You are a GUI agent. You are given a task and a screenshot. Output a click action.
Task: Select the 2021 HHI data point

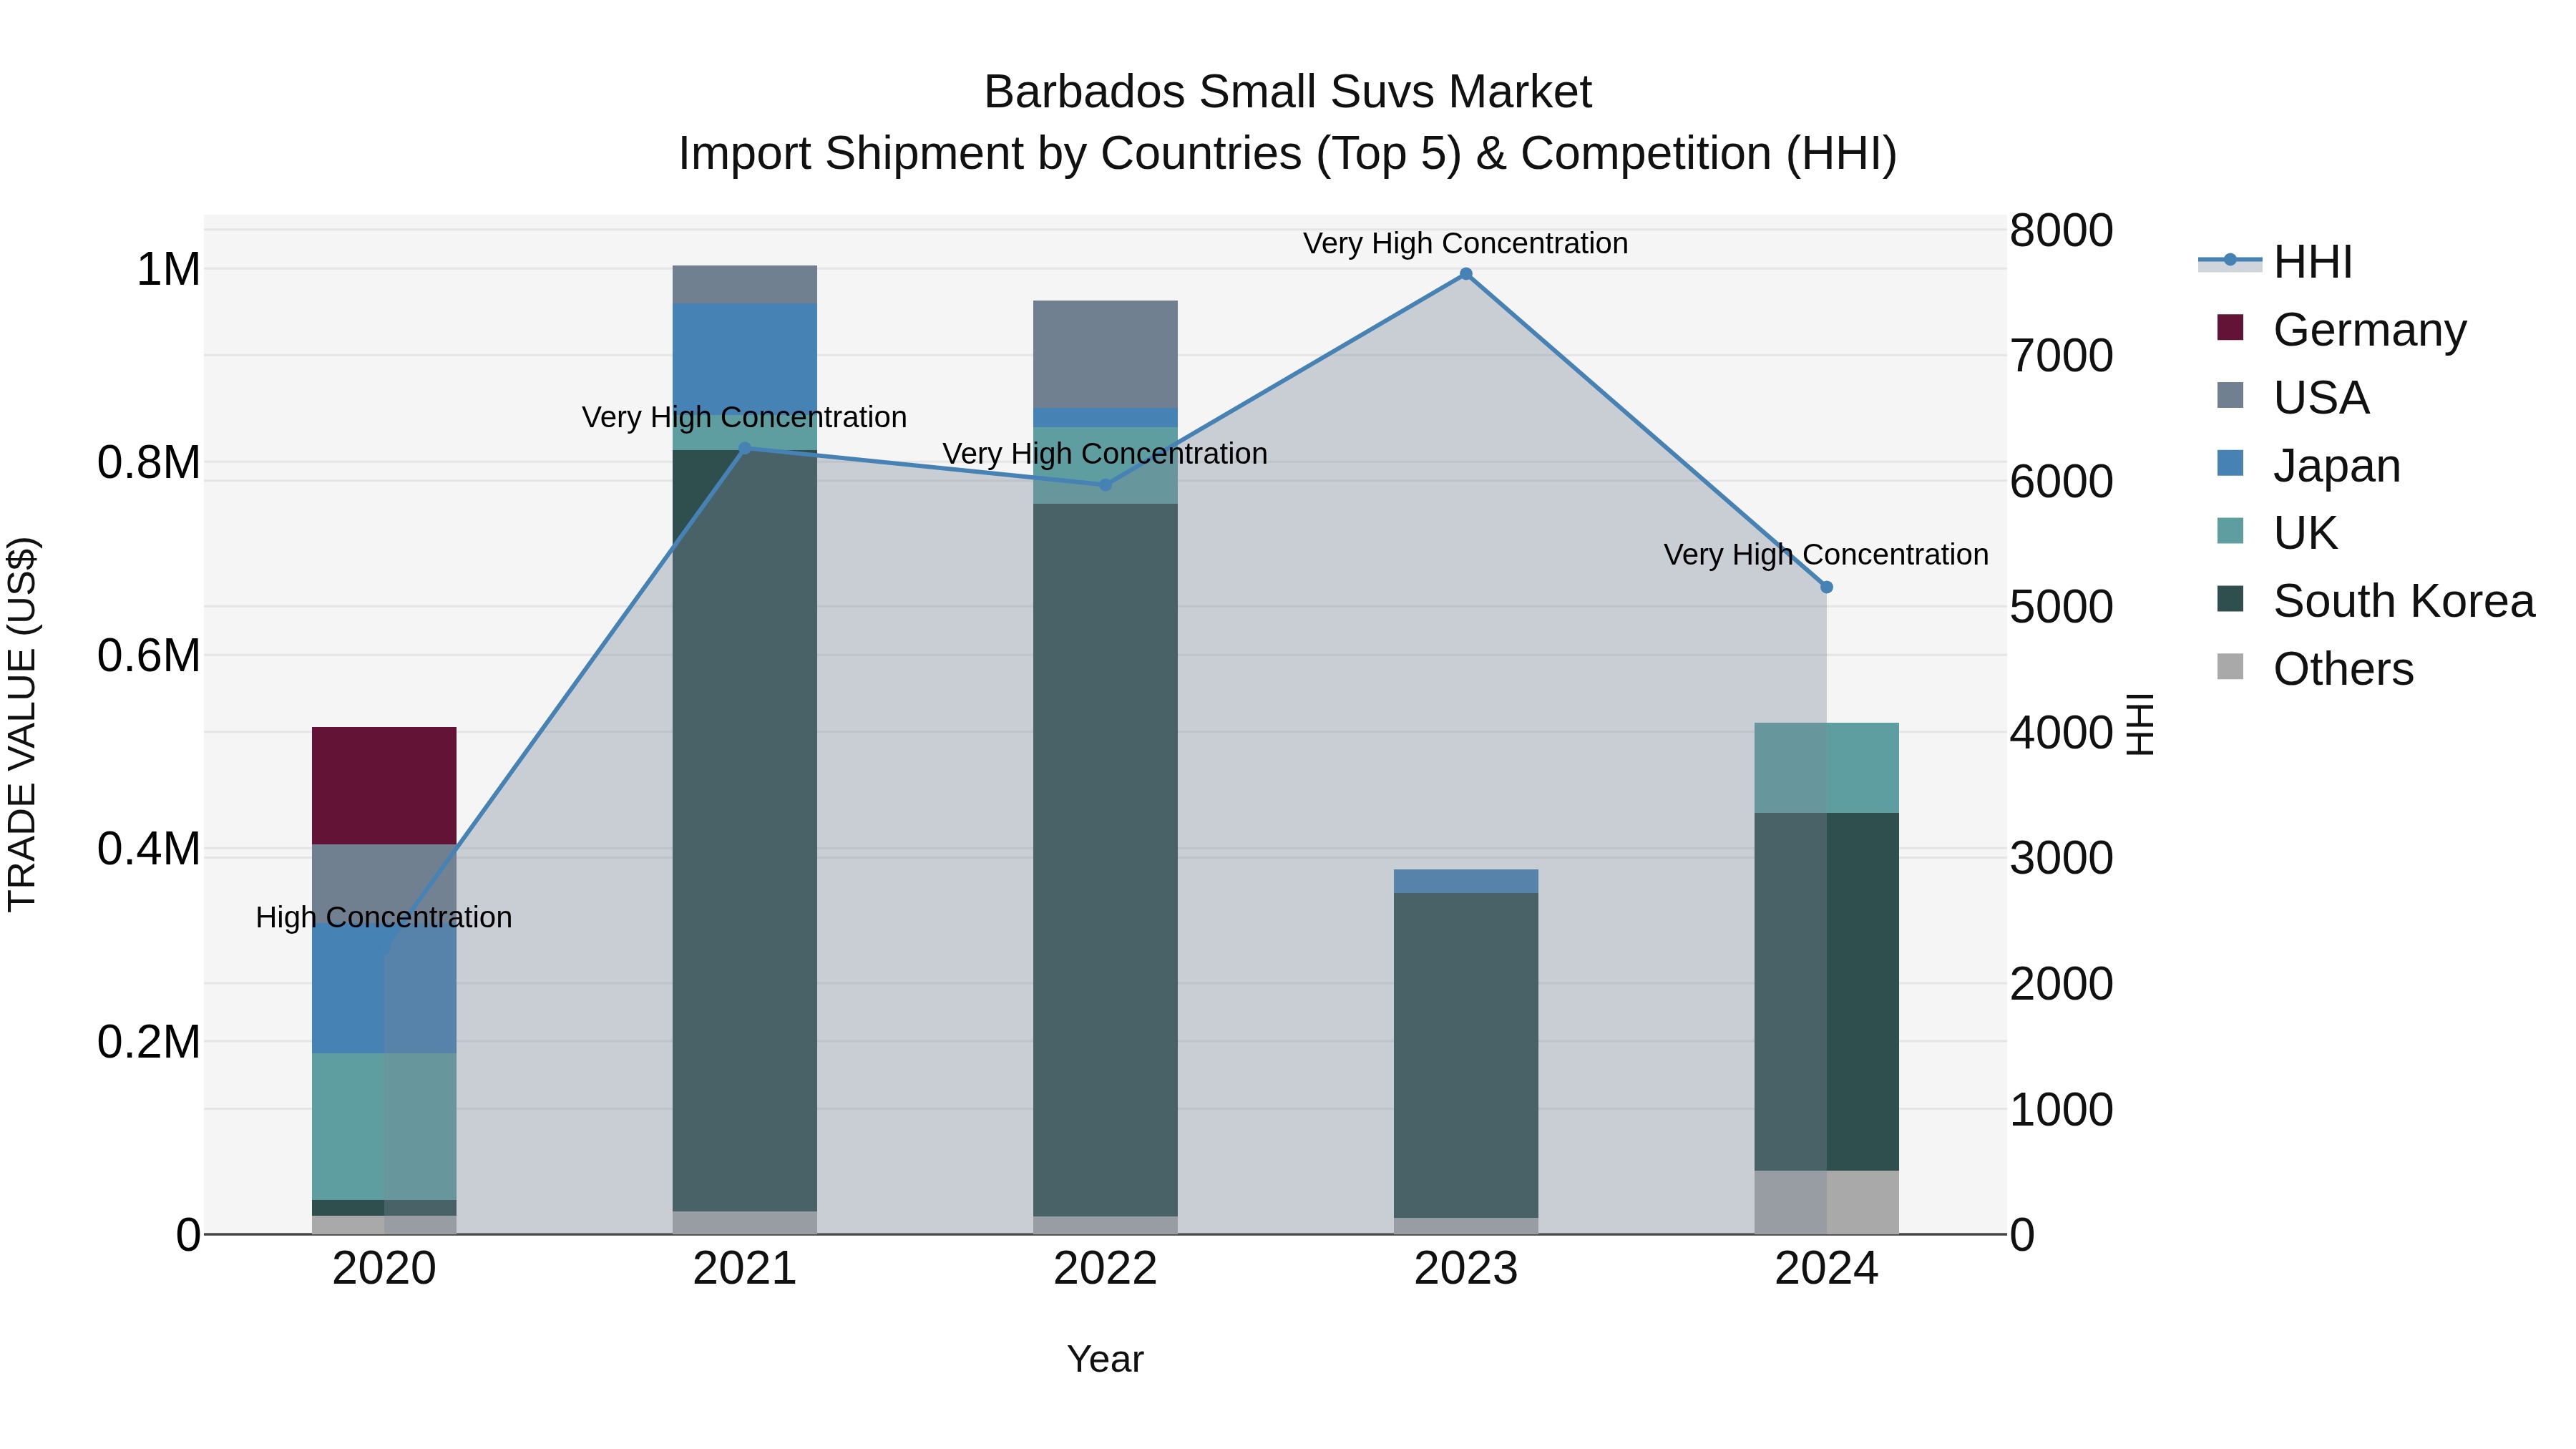pyautogui.click(x=745, y=448)
